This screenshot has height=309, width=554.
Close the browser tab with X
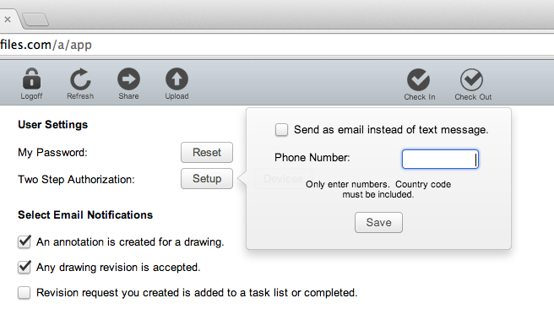tap(8, 19)
